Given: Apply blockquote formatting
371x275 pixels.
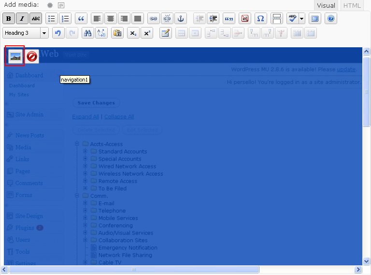Looking at the screenshot, I should 81,19.
